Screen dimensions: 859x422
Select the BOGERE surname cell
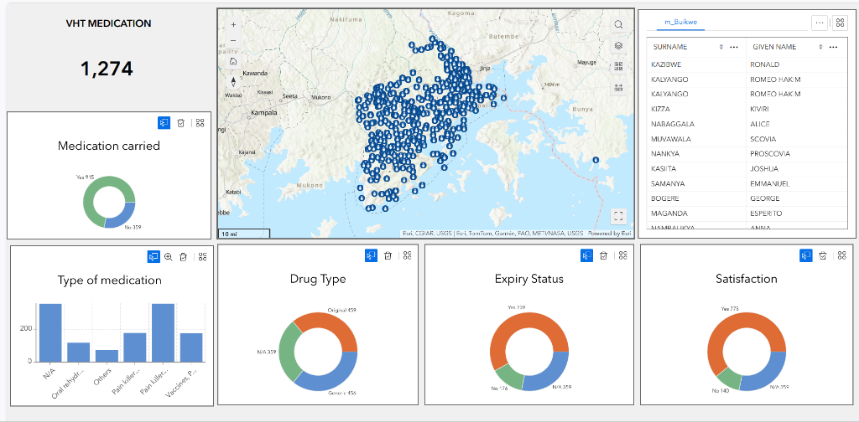(x=696, y=198)
